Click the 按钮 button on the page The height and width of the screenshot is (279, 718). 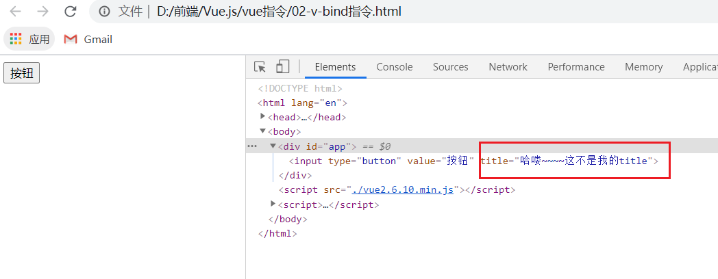point(21,73)
